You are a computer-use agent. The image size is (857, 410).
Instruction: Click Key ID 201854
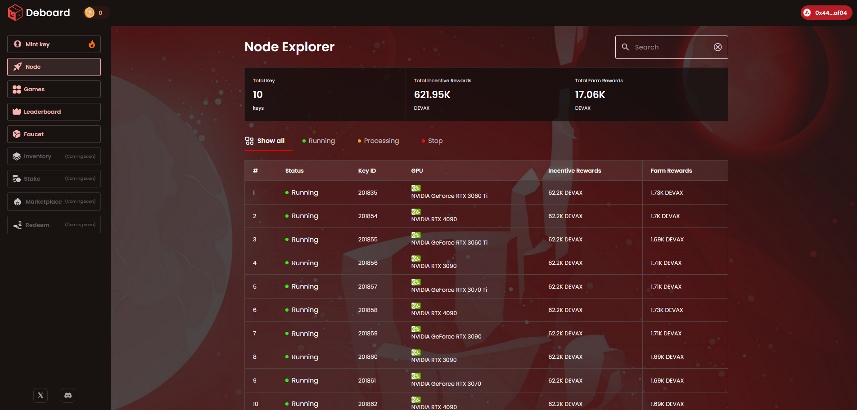[x=368, y=216]
